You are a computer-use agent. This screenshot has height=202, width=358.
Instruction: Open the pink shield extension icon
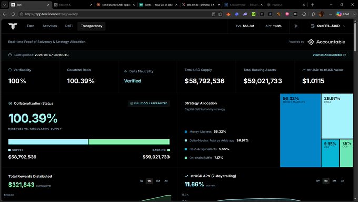(287, 14)
